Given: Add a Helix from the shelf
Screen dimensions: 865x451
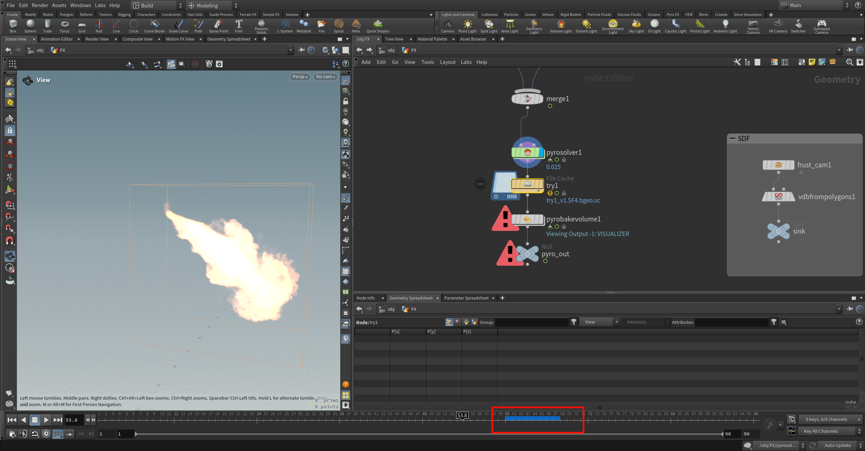Looking at the screenshot, I should [356, 26].
